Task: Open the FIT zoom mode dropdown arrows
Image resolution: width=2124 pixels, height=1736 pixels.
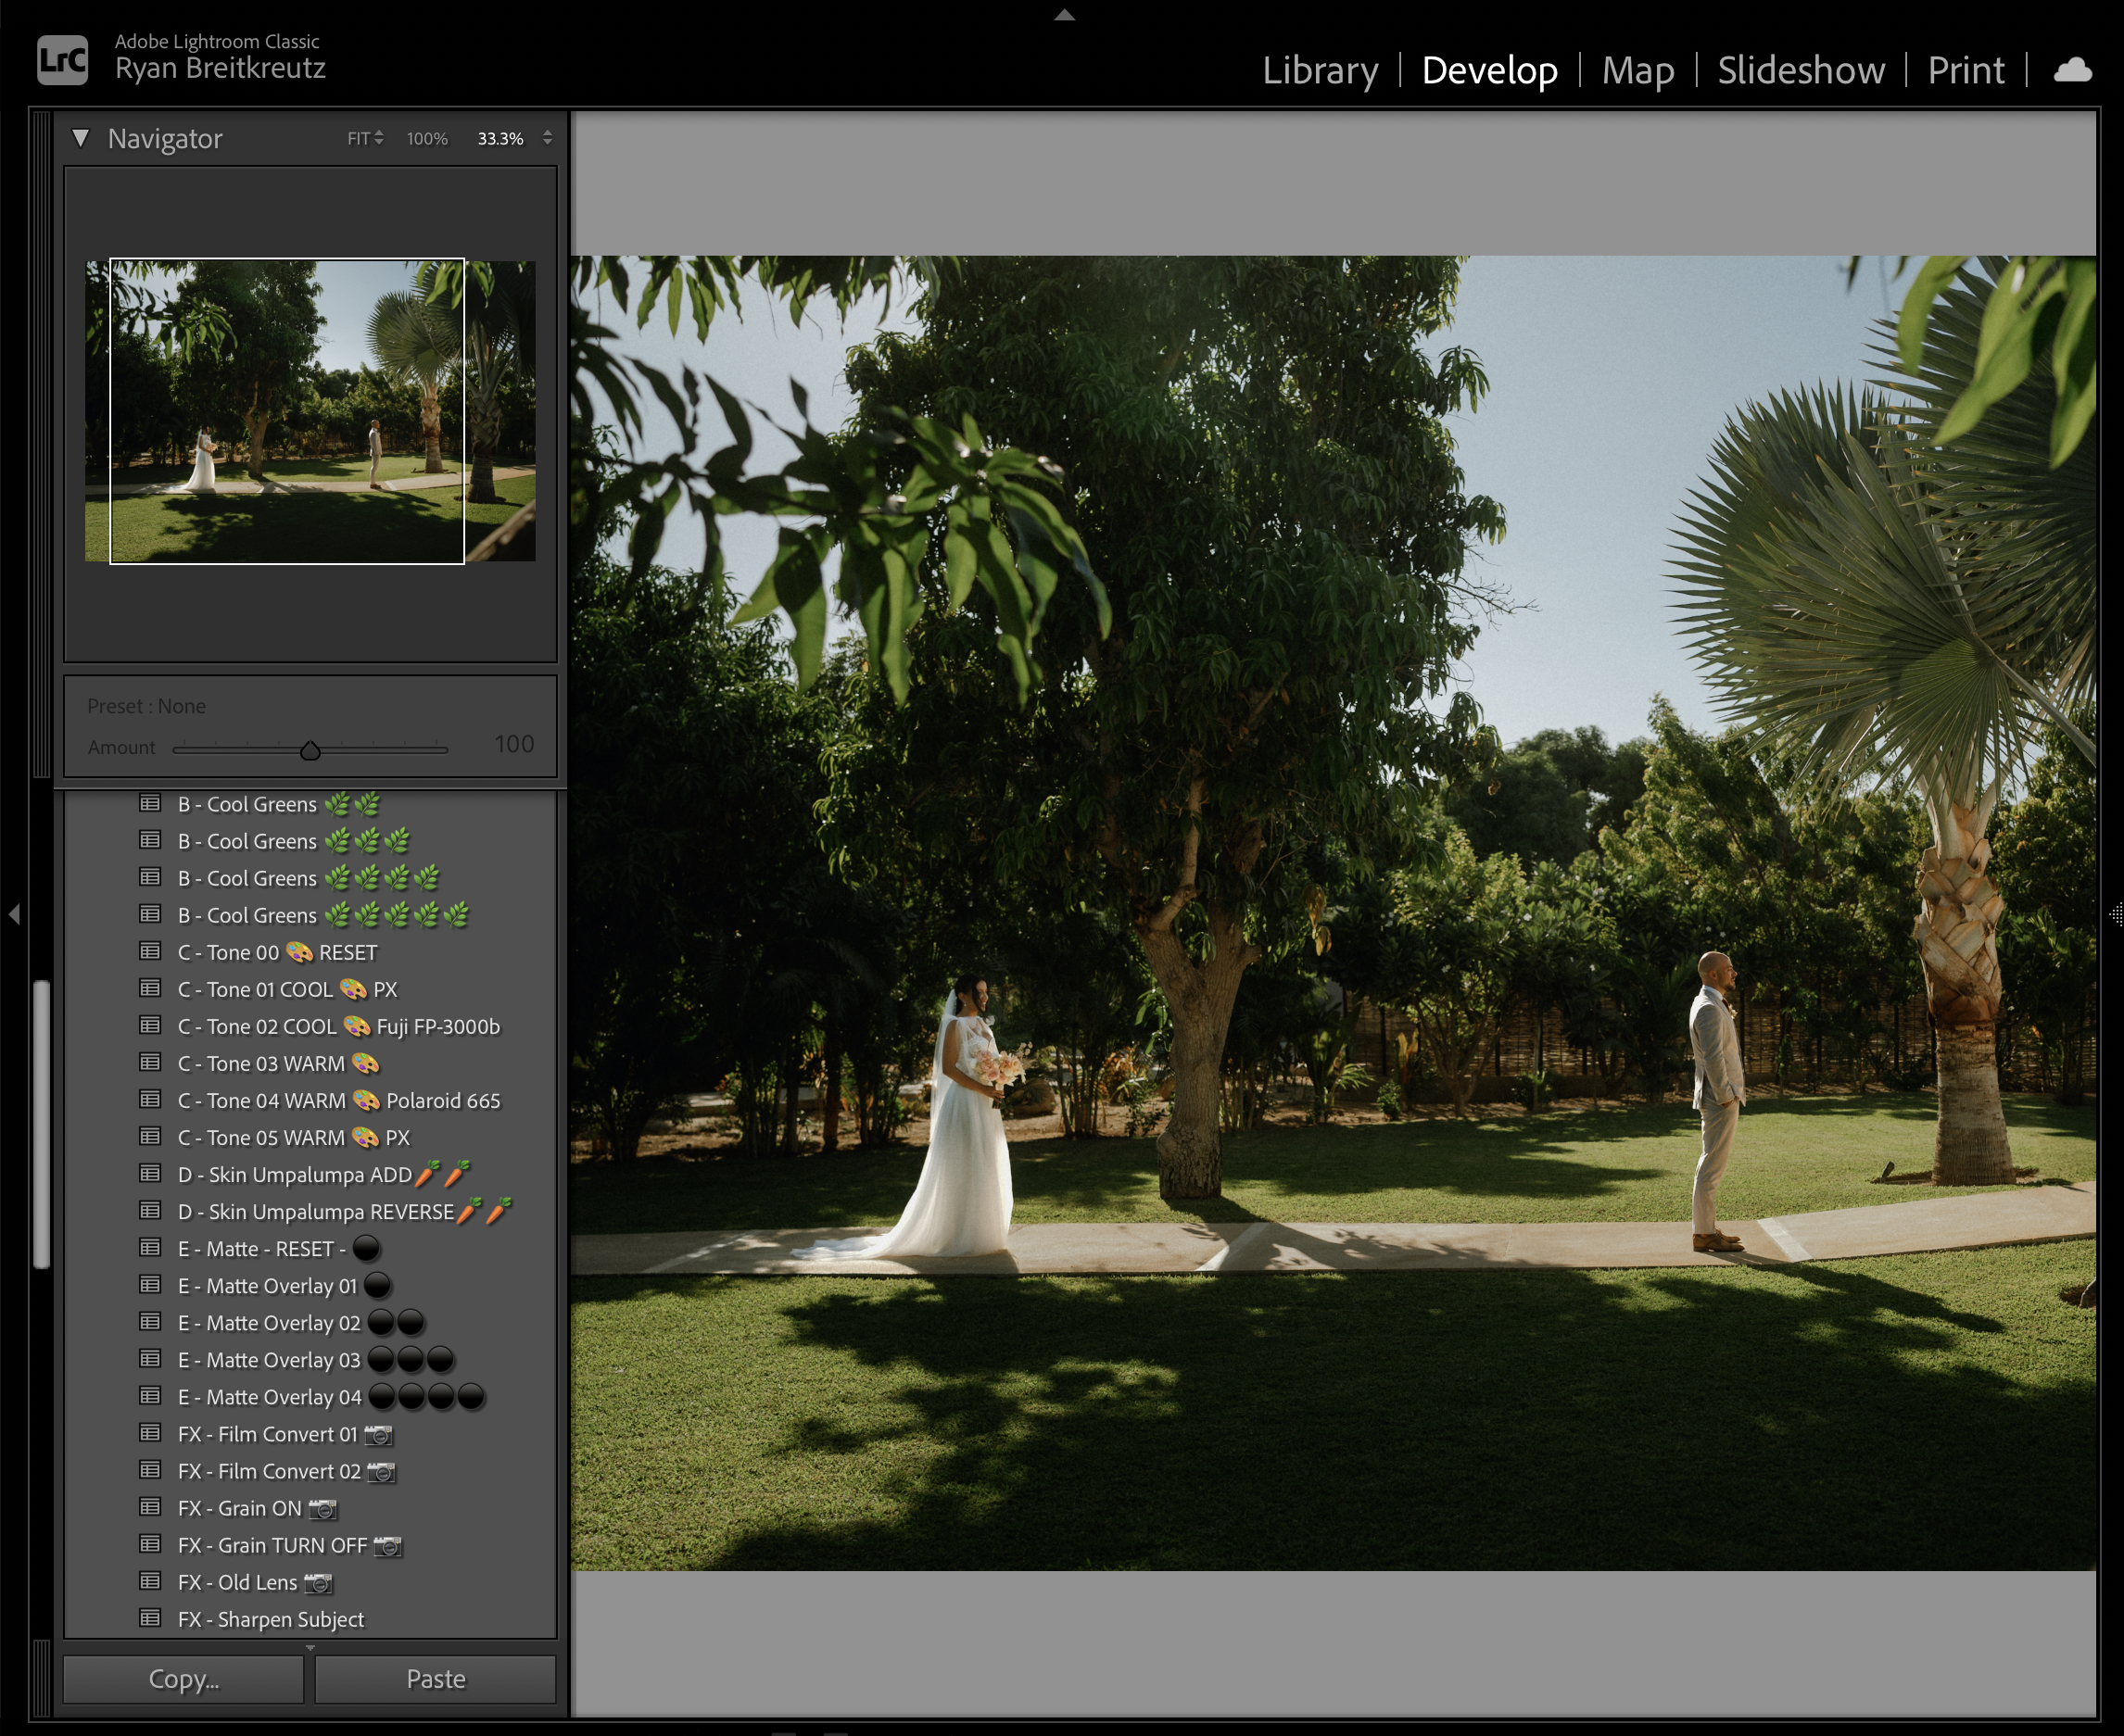Action: [378, 138]
